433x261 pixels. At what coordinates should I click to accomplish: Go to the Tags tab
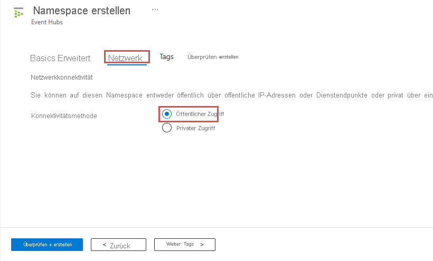(x=166, y=57)
